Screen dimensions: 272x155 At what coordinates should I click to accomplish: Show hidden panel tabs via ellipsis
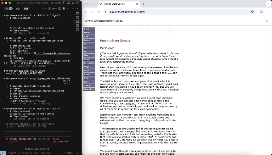pos(33,8)
